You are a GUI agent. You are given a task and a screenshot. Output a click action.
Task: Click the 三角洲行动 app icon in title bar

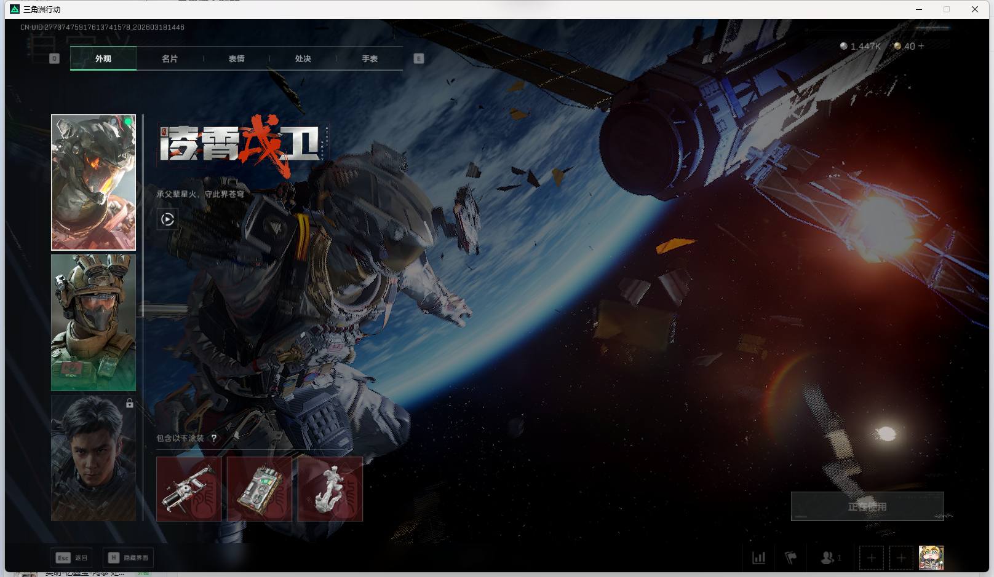[15, 9]
